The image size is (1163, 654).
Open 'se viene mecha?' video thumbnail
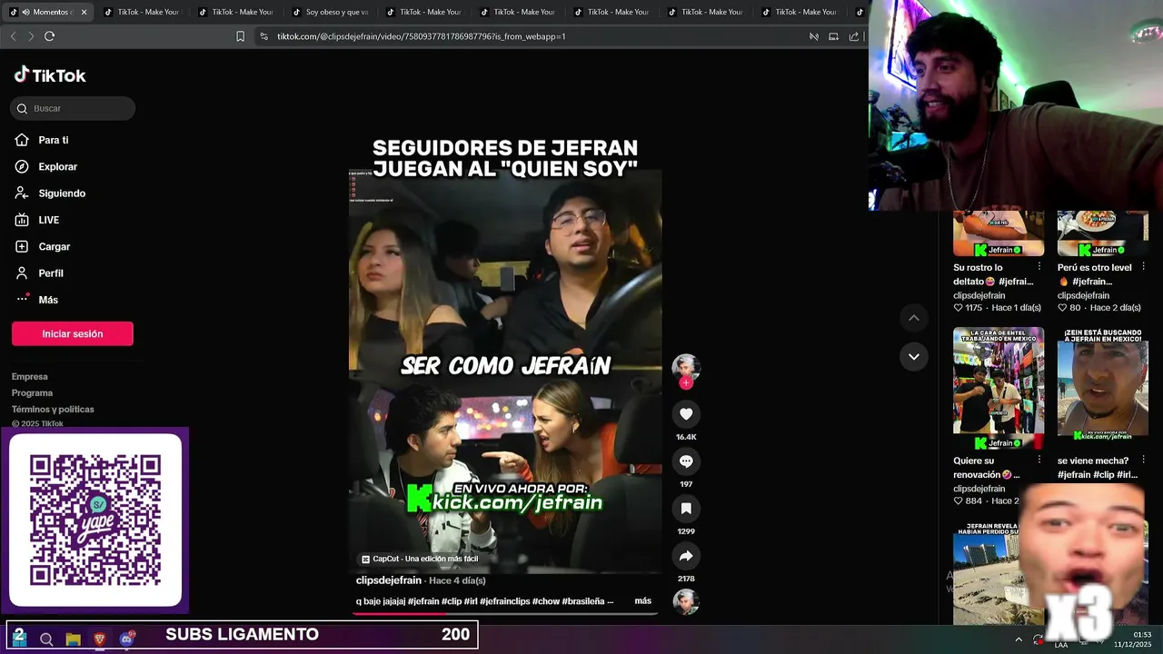click(1103, 388)
